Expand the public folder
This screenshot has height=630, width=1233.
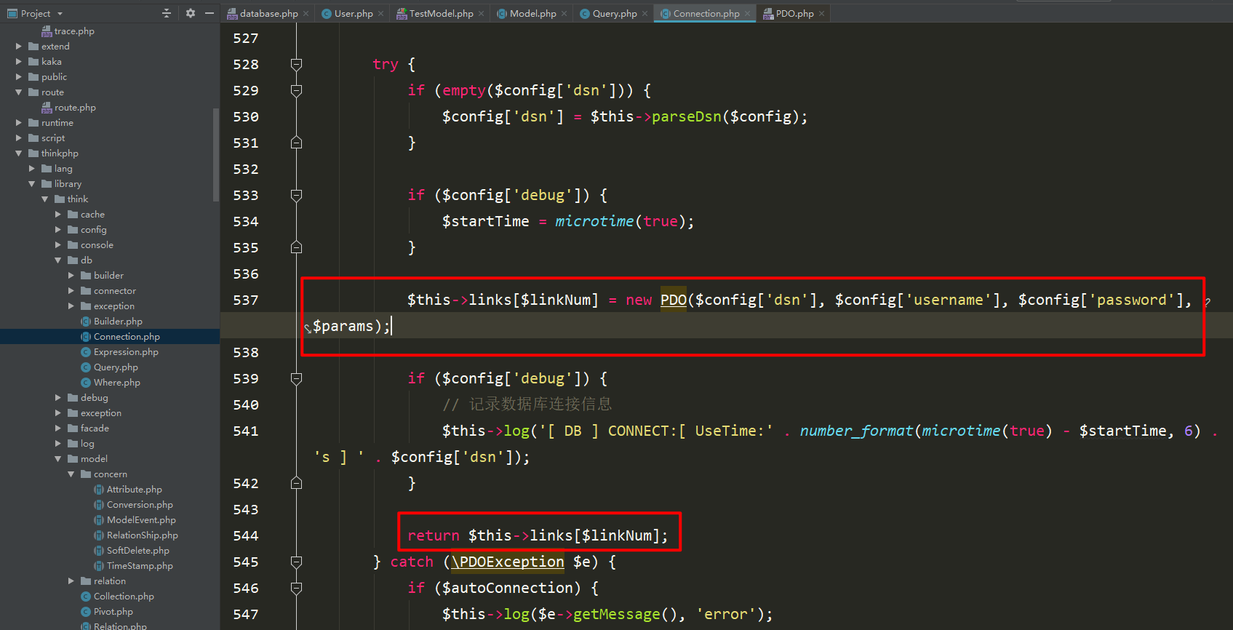click(19, 77)
